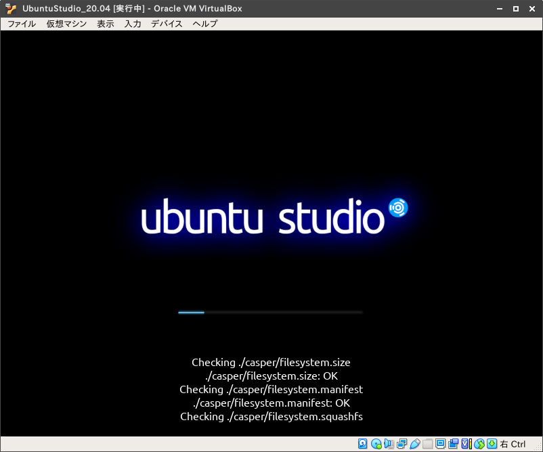Image resolution: width=543 pixels, height=452 pixels.
Task: Click the window resize grip corner
Action: (538, 447)
